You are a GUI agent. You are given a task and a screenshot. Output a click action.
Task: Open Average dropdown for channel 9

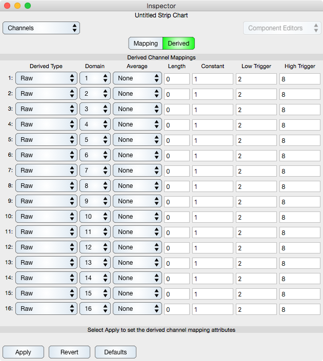pos(137,201)
